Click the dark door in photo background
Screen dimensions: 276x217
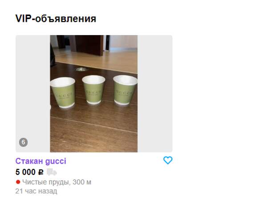tap(89, 45)
